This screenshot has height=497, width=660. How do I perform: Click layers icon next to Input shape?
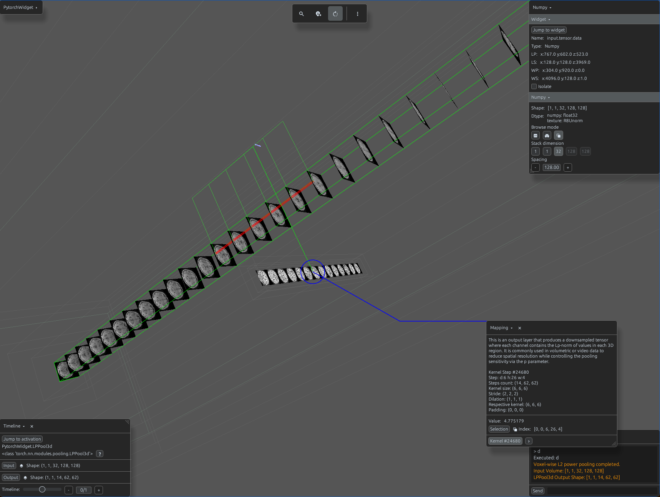[x=22, y=466]
